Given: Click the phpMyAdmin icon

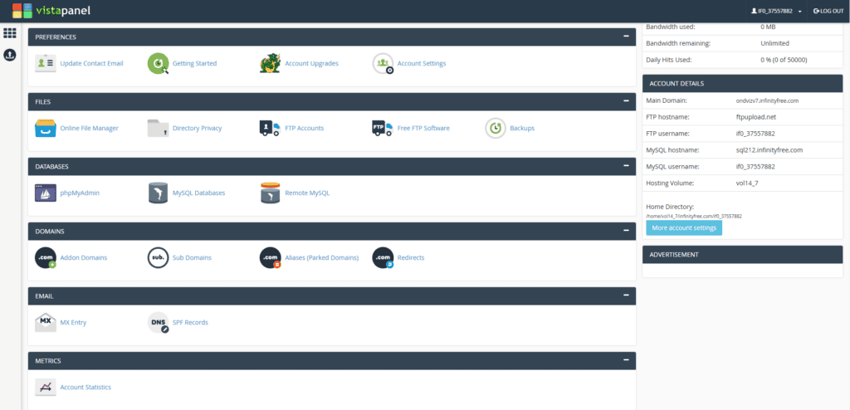Looking at the screenshot, I should click(46, 193).
